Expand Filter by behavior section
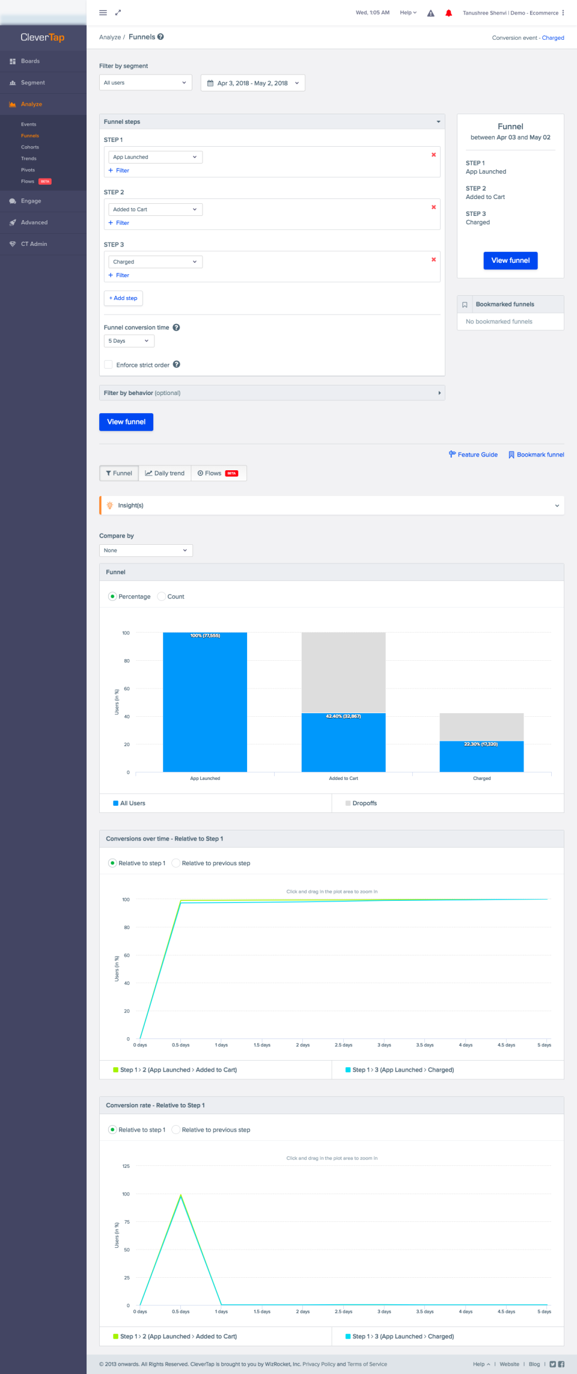This screenshot has width=577, height=1374. (x=272, y=393)
